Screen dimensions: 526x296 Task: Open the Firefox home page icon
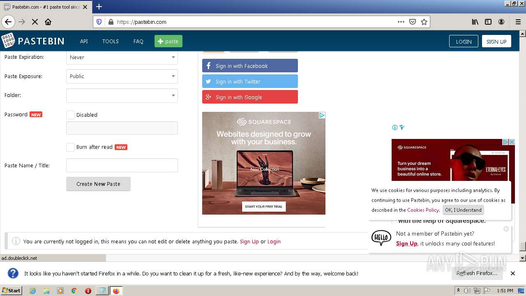coord(48,22)
